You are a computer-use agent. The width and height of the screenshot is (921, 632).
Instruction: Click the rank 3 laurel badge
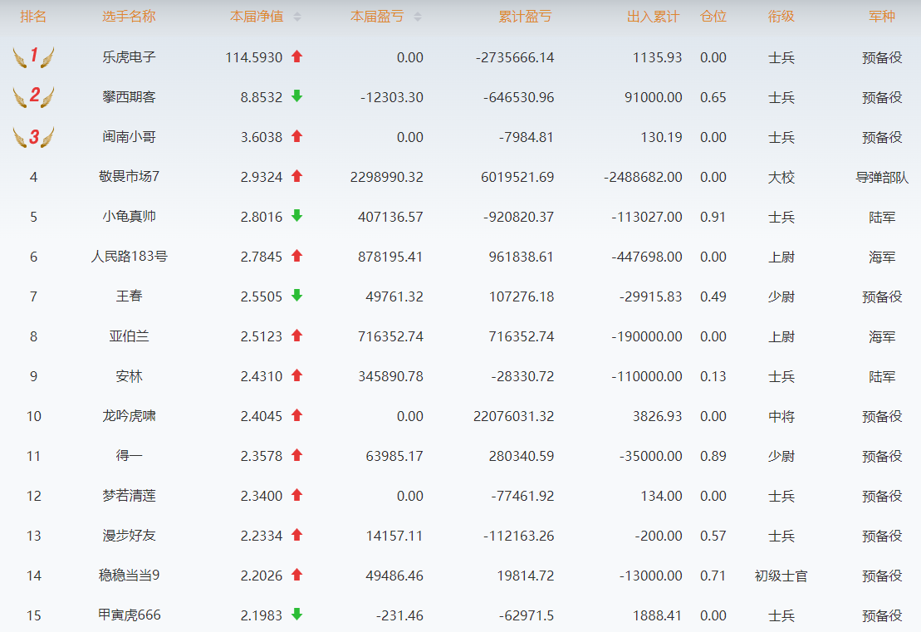[x=33, y=137]
